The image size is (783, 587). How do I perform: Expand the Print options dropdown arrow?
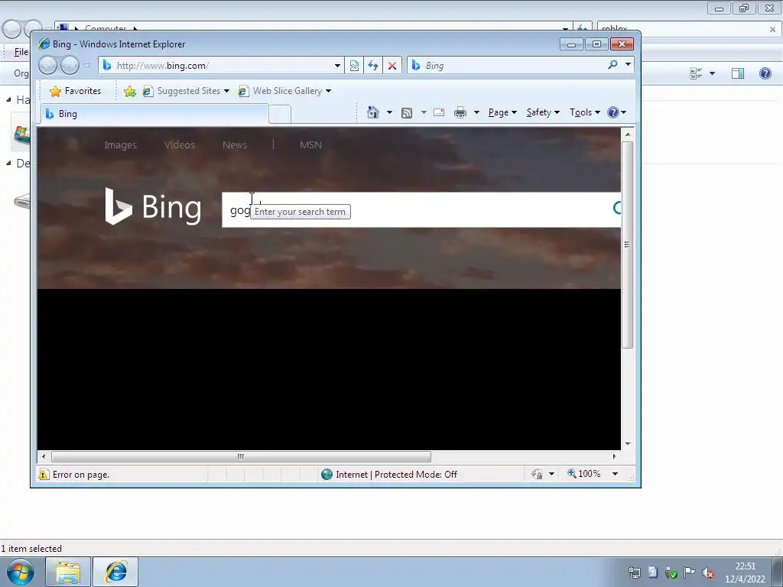[476, 112]
